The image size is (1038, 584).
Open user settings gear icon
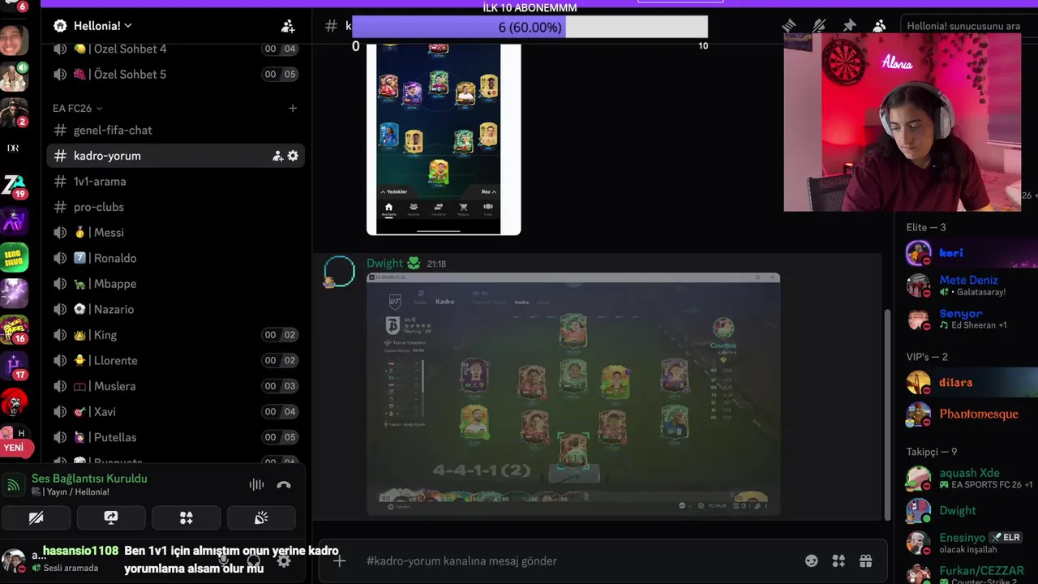(x=284, y=560)
